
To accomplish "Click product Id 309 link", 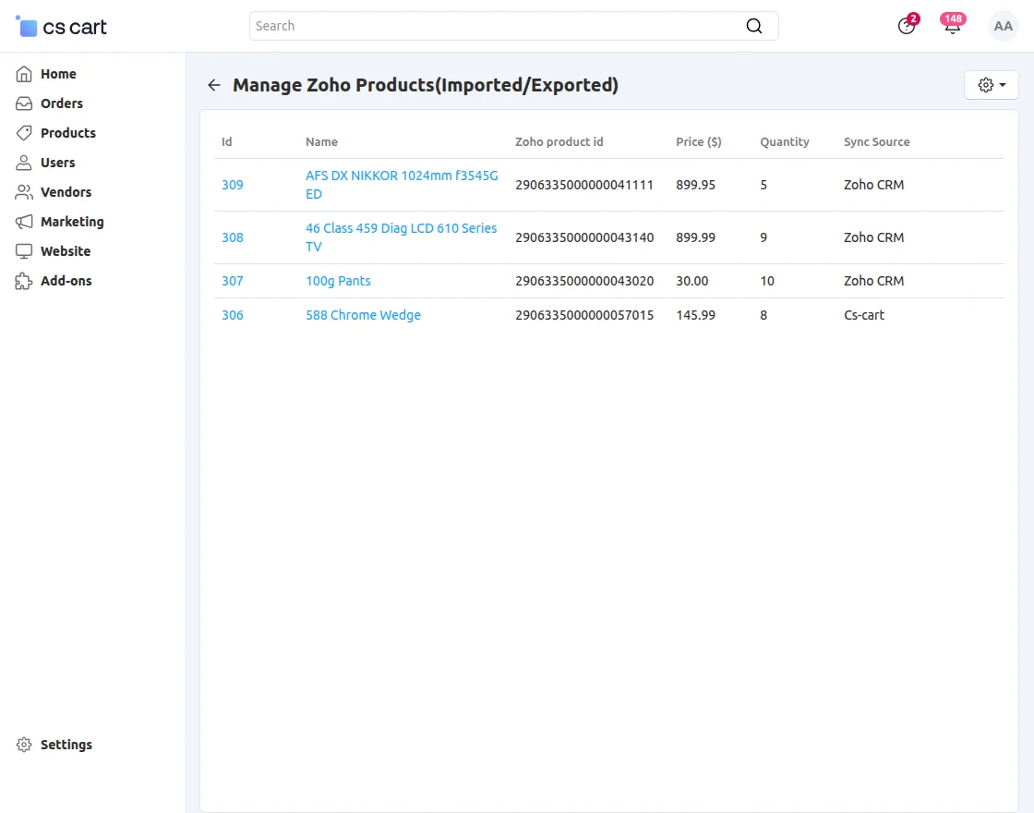I will point(232,185).
